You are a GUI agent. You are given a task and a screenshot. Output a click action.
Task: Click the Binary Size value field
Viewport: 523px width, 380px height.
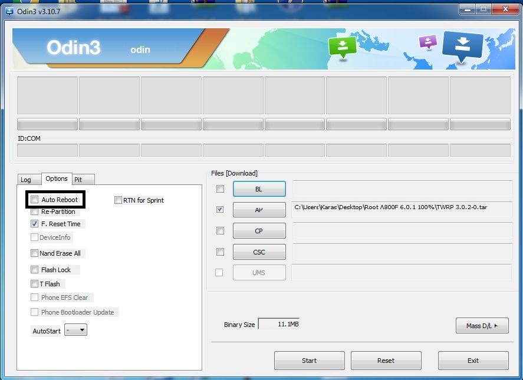click(x=279, y=324)
